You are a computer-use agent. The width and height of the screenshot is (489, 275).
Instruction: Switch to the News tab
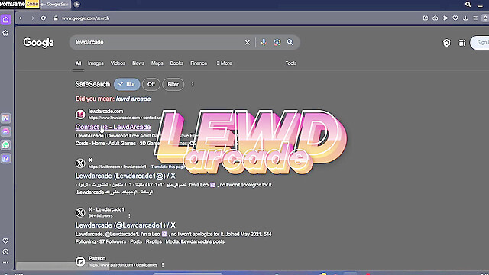coord(138,63)
